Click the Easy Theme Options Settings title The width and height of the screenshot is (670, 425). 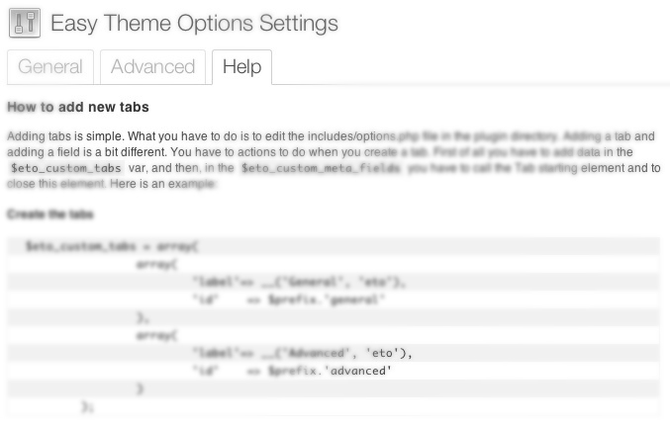tap(194, 23)
